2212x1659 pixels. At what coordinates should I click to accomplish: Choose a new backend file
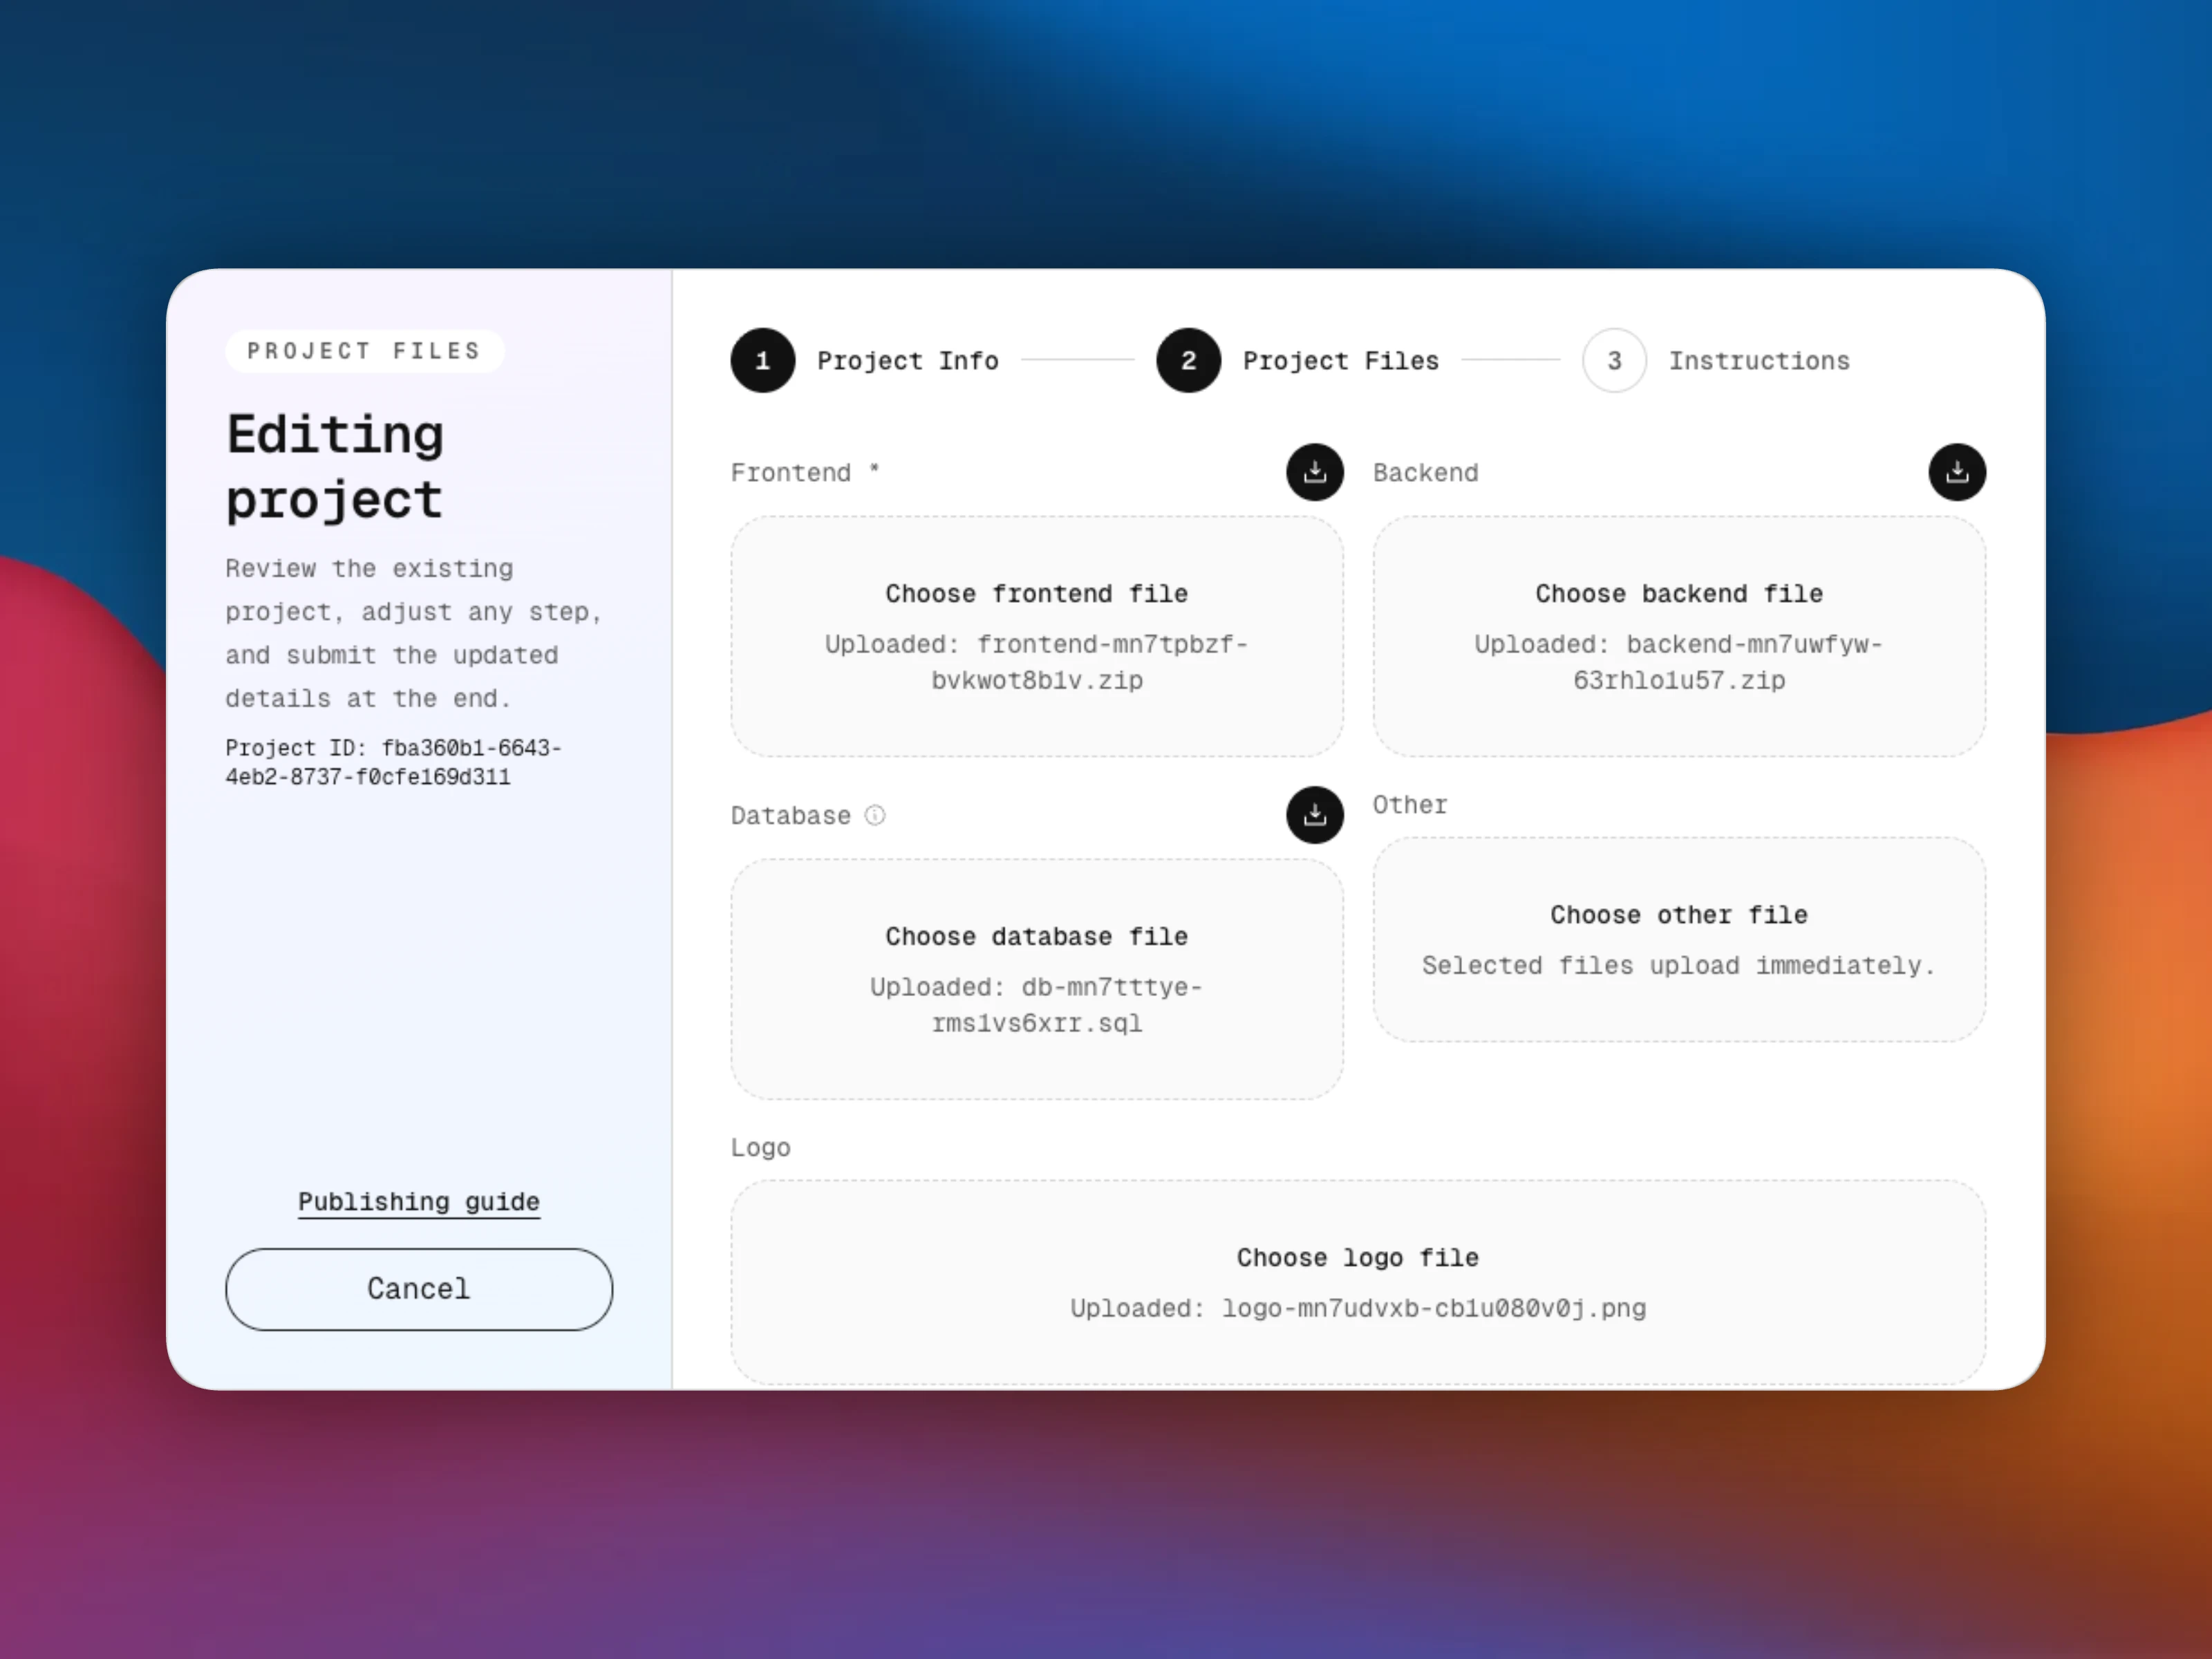[x=1678, y=594]
